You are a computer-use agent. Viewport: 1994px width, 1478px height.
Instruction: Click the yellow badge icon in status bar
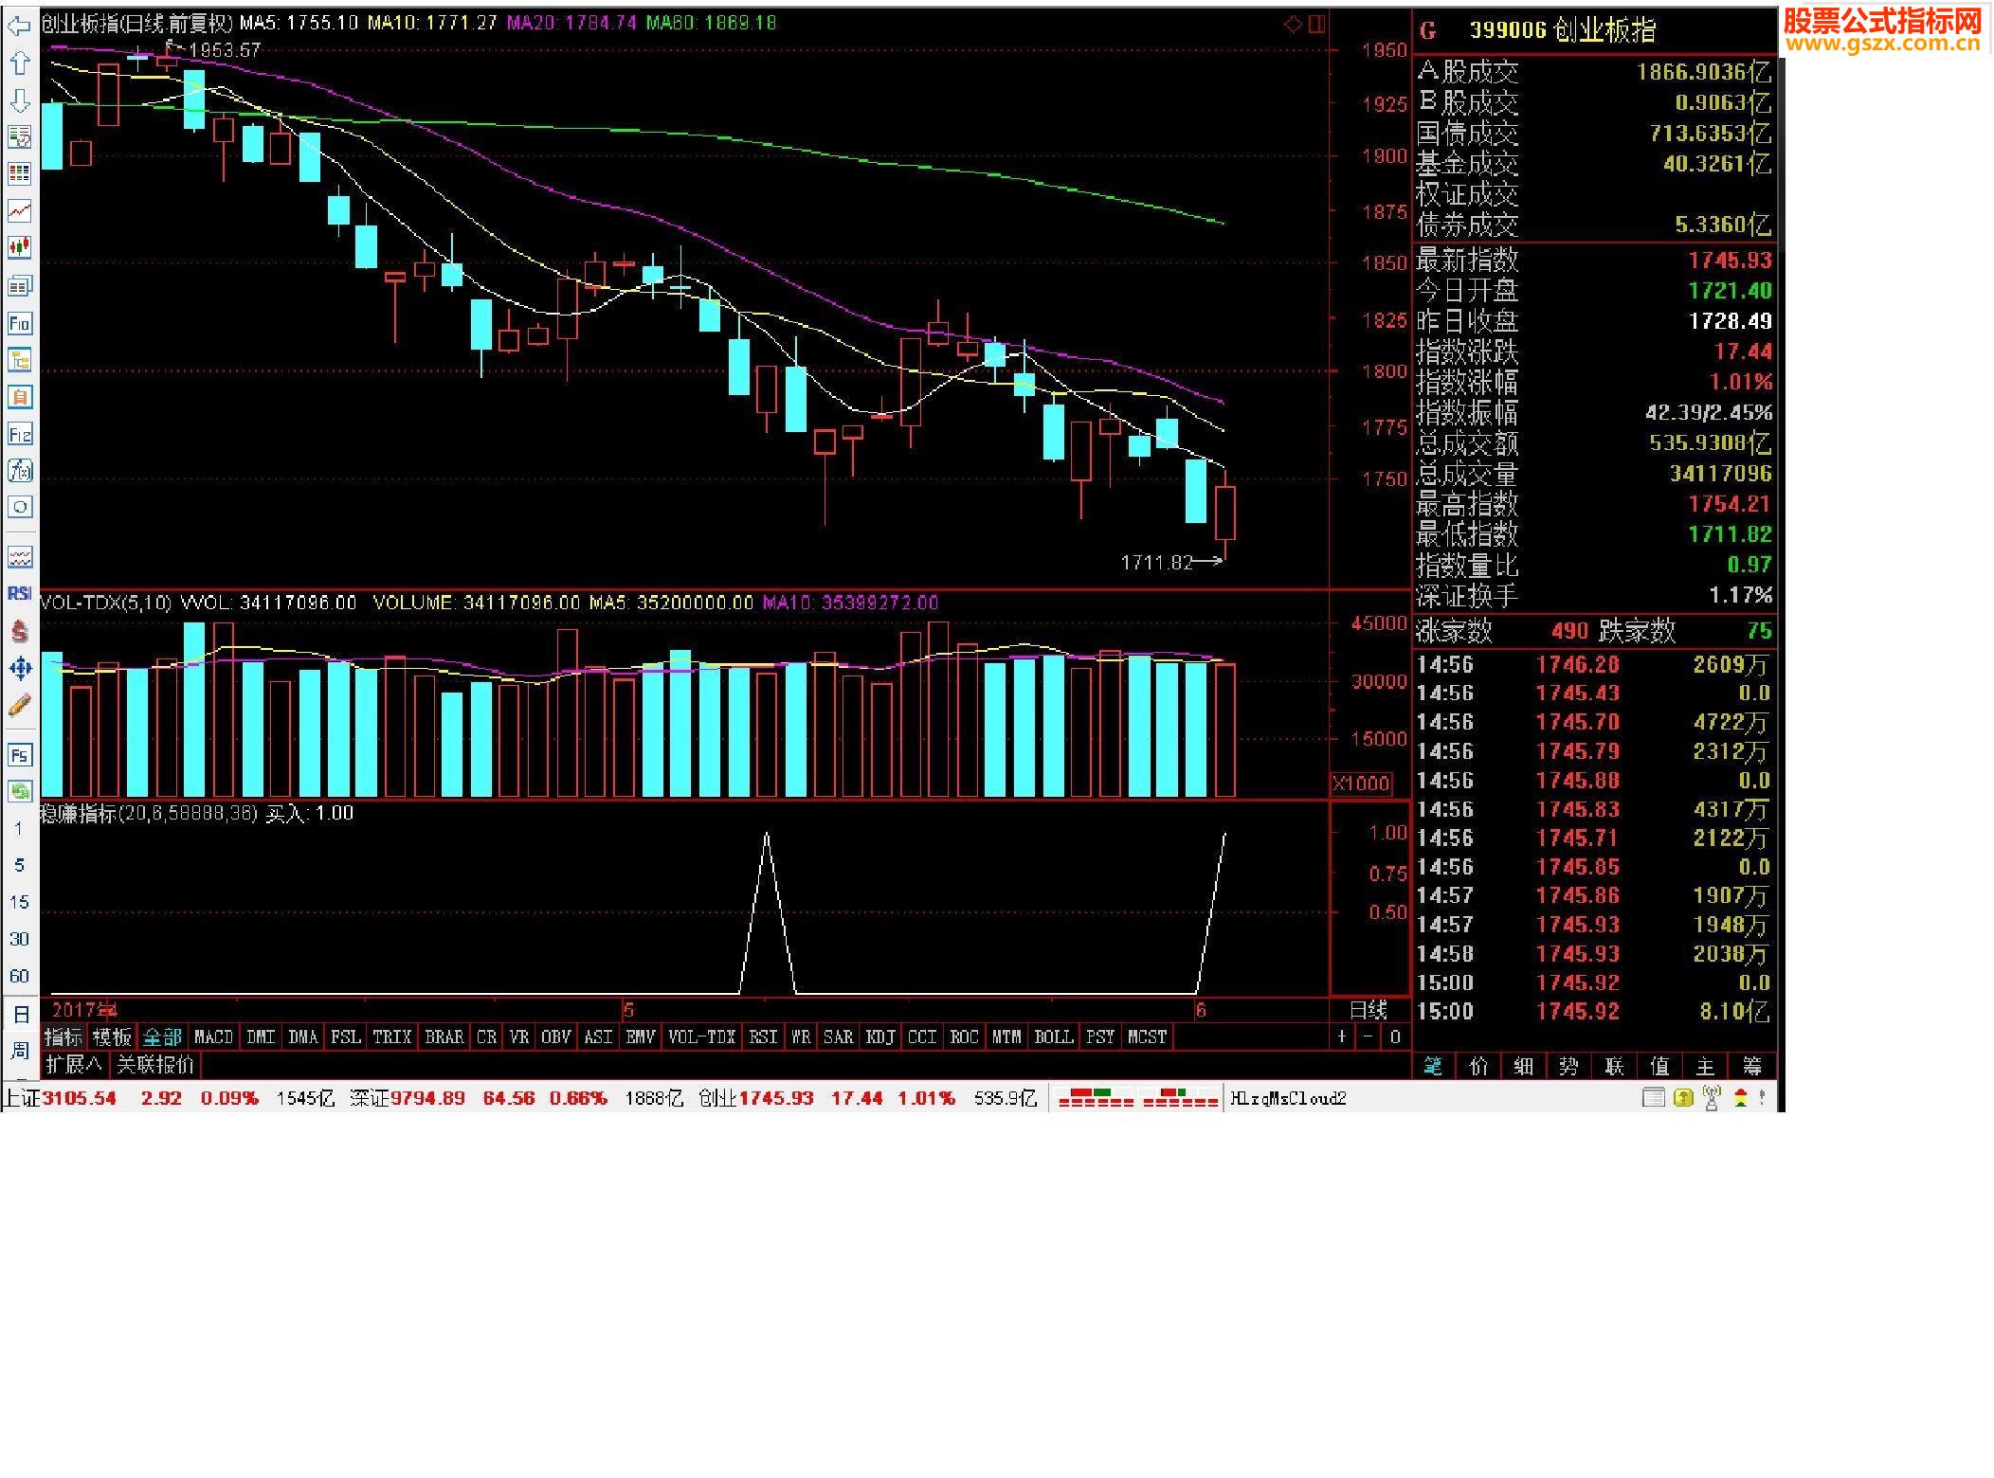[1683, 1098]
